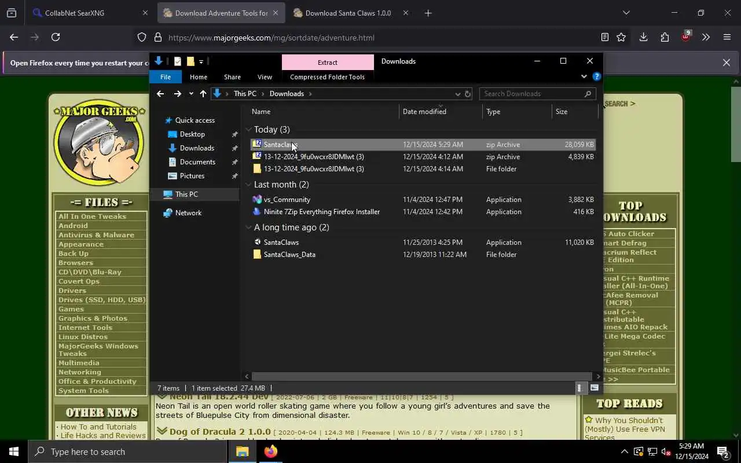
Task: Refresh the Downloads folder view
Action: point(468,94)
